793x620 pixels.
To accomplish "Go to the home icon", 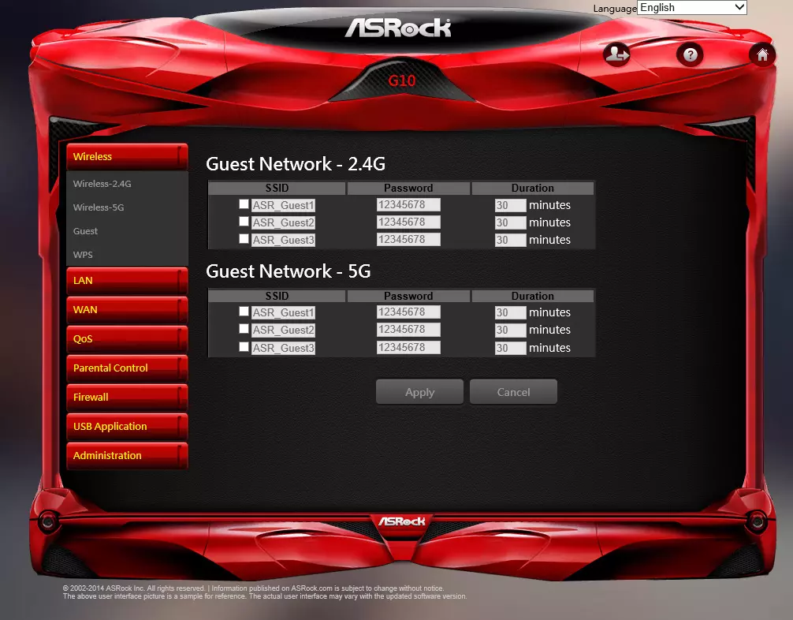I will [761, 54].
